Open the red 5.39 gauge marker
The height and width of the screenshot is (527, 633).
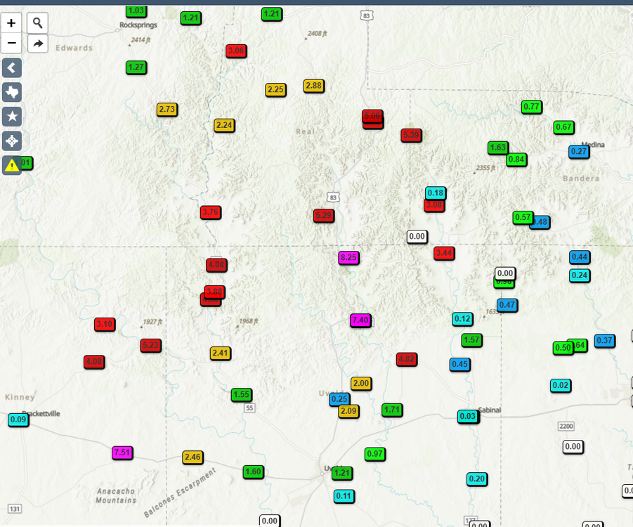pyautogui.click(x=411, y=134)
